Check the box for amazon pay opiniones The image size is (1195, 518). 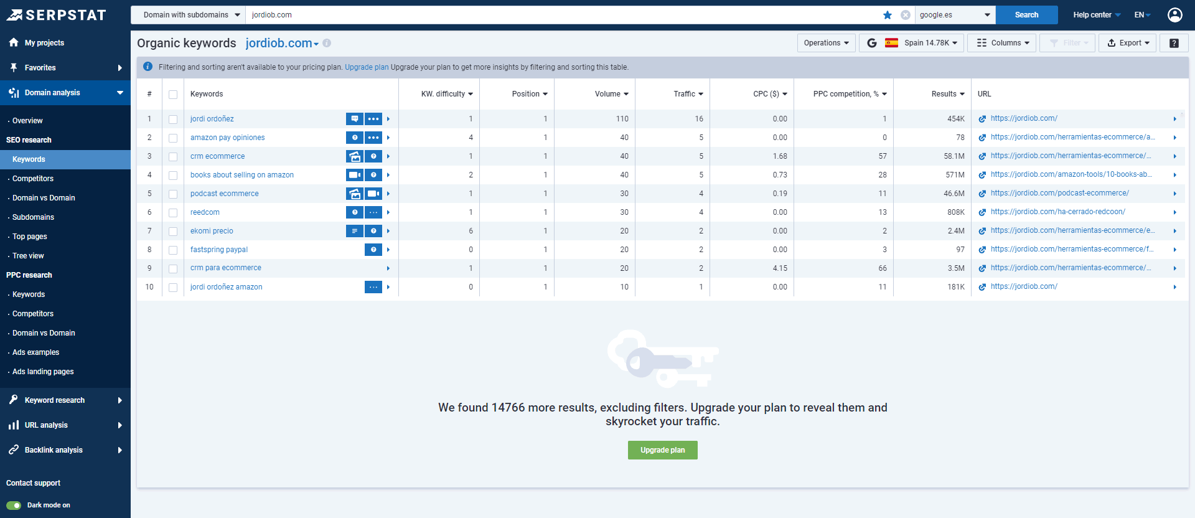tap(173, 138)
